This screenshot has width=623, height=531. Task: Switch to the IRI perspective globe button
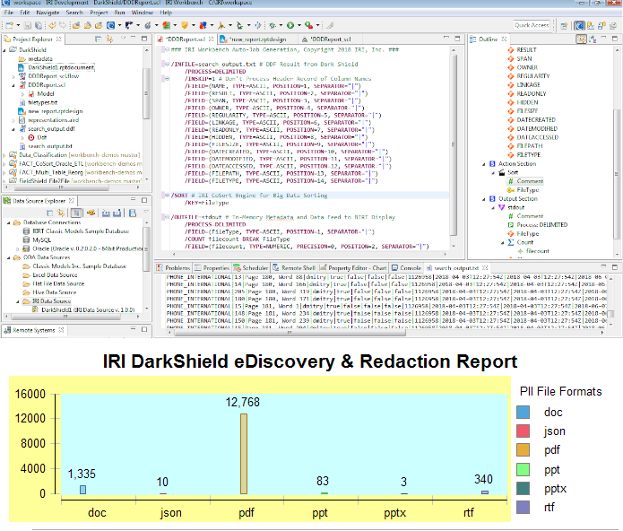pyautogui.click(x=579, y=26)
